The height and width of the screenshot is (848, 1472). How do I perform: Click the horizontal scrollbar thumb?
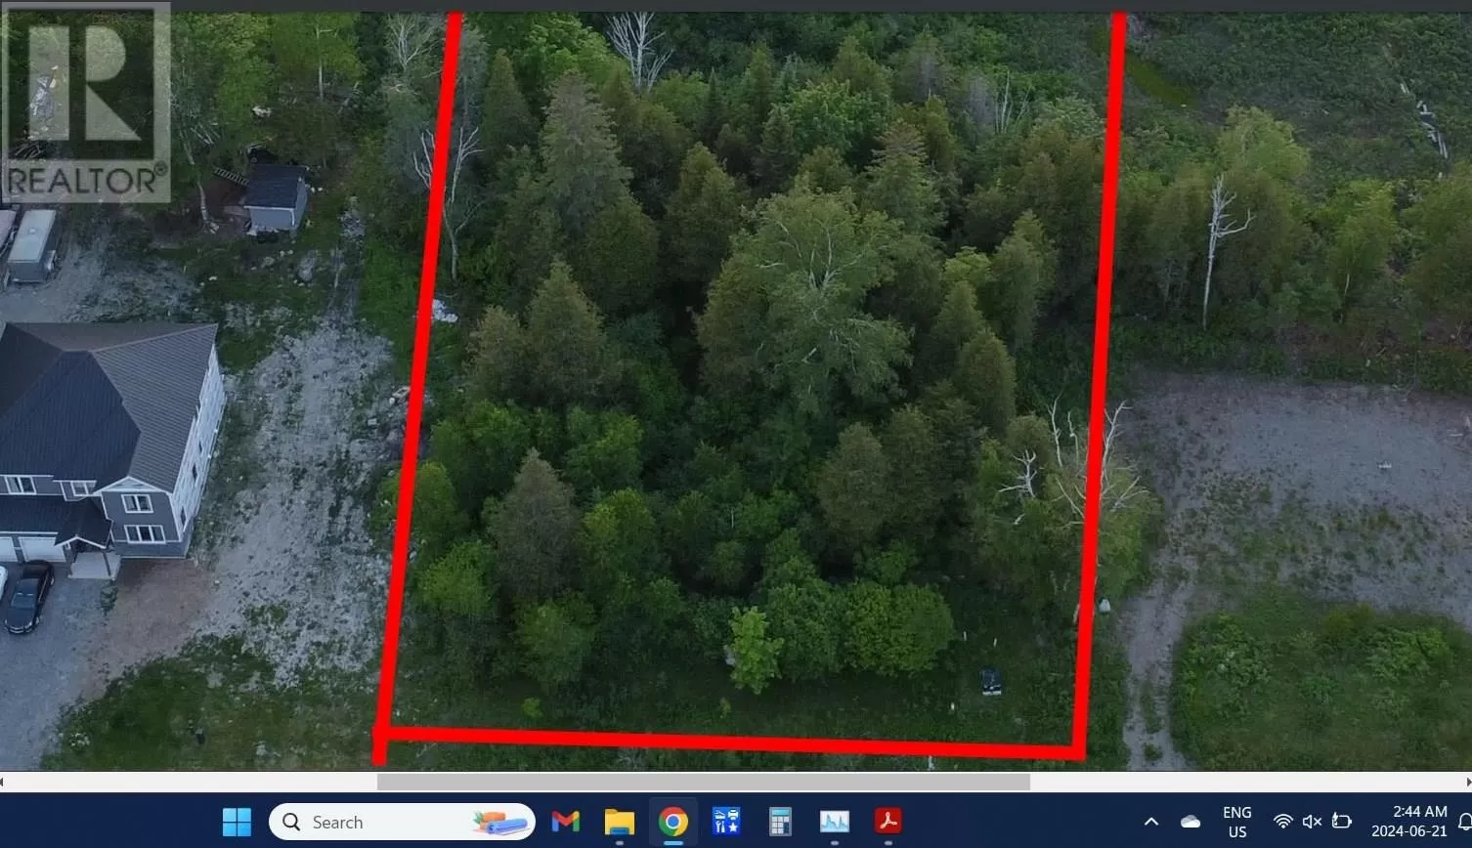tap(703, 782)
